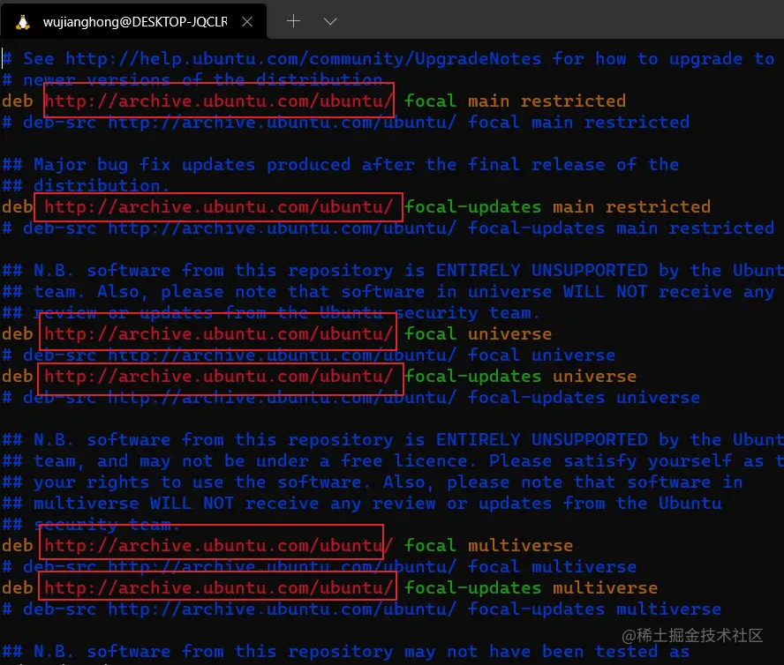Screen dimensions: 784x665
Task: Click the 'team. Also, please note' comment line
Action: (x=388, y=291)
